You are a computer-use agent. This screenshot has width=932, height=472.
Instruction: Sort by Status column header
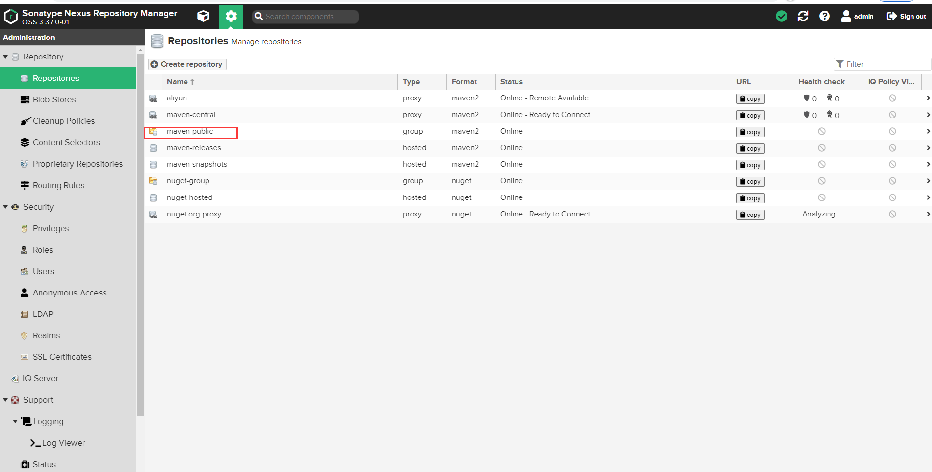pos(613,82)
